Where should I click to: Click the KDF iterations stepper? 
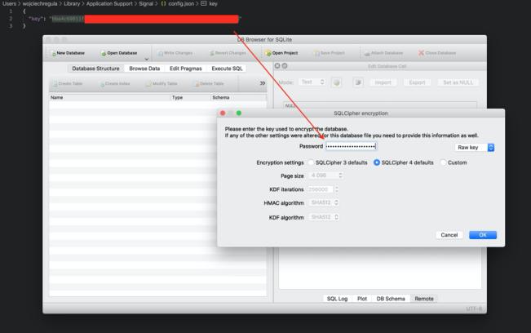pyautogui.click(x=336, y=189)
